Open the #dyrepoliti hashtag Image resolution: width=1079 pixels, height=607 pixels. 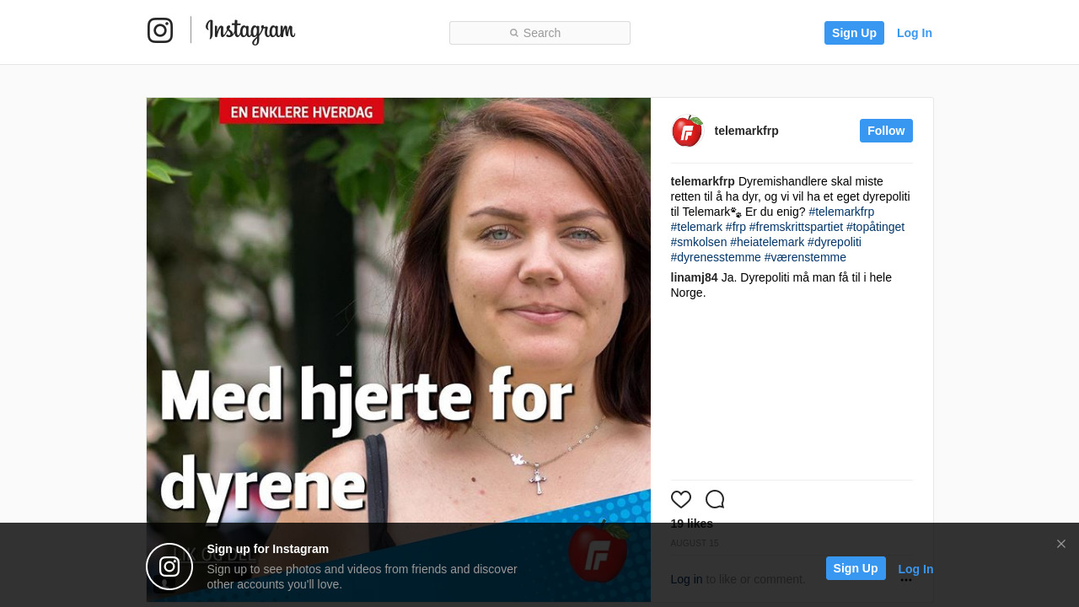[835, 242]
